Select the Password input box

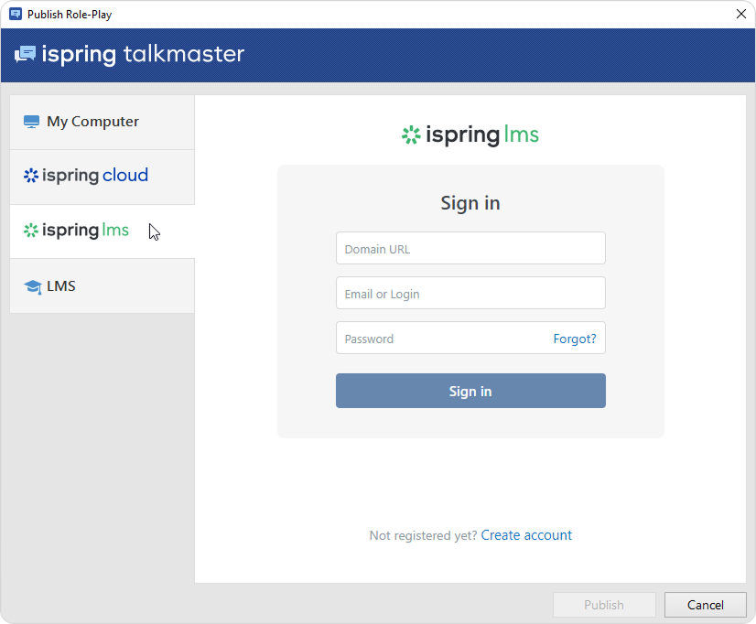[x=439, y=338]
